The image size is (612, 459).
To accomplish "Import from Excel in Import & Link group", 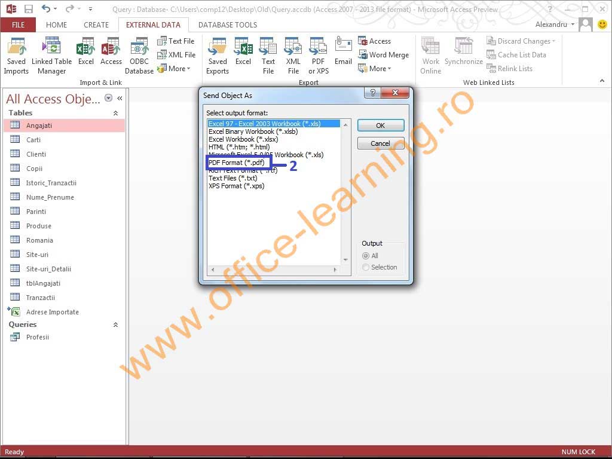I will tap(86, 51).
